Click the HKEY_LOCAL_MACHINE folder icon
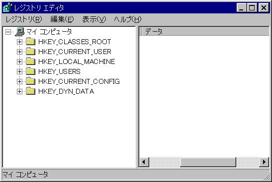Screen dimensions: 272x182 point(30,61)
